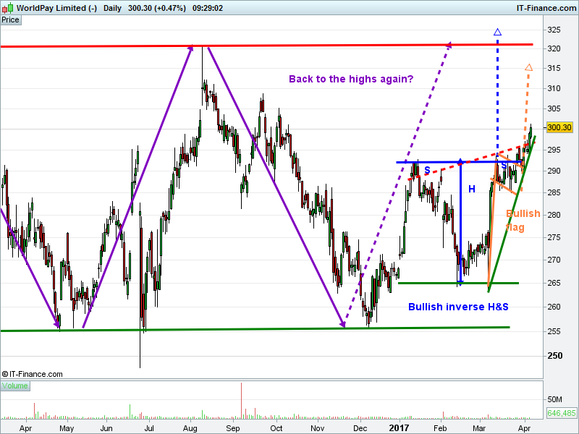Click the 'H' head label

[472, 190]
